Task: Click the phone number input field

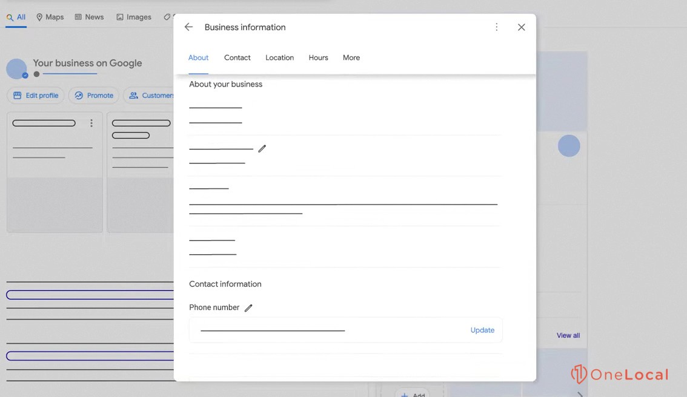Action: (346, 330)
